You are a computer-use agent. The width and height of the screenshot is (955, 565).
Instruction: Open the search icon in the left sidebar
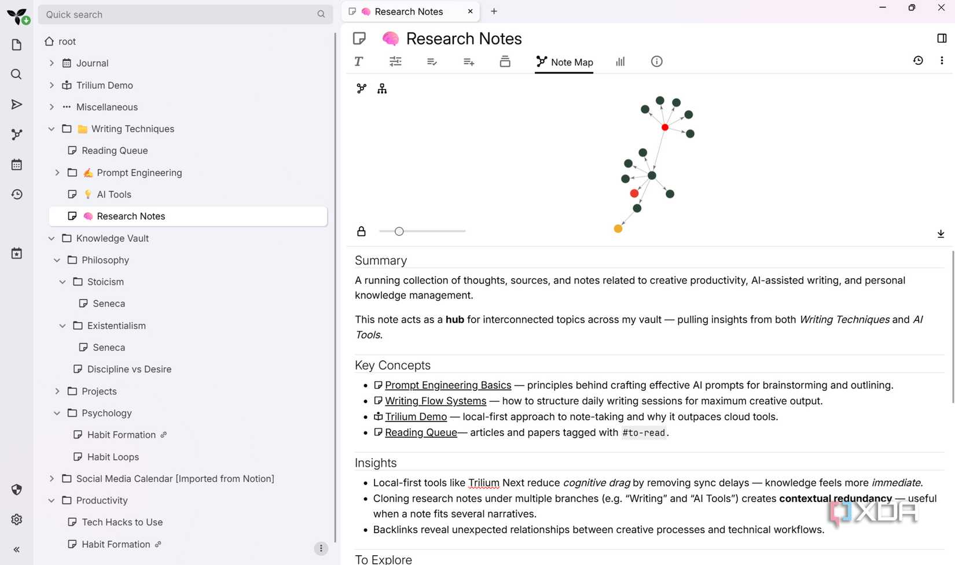pos(17,74)
